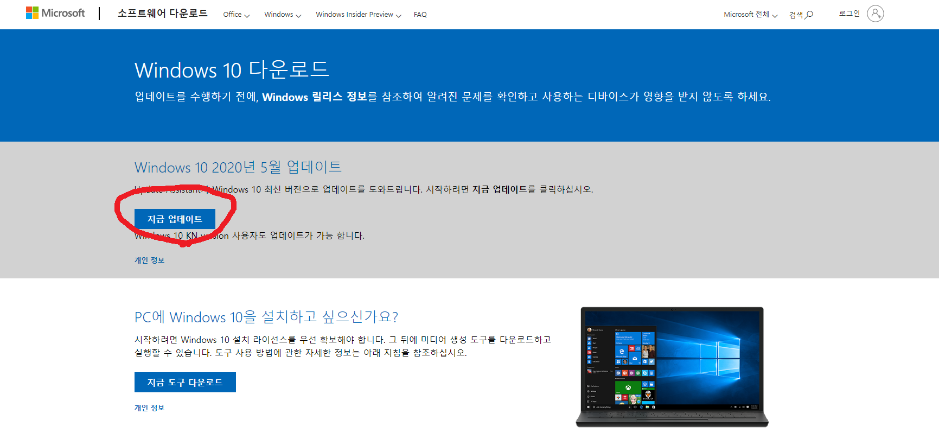Click the 지금 업데이트 button

(175, 219)
